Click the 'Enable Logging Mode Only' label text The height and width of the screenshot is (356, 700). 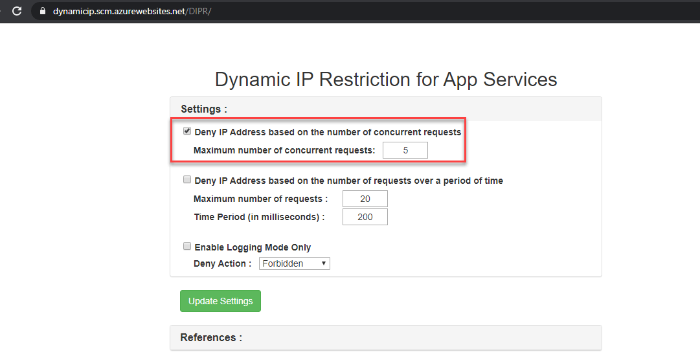253,247
